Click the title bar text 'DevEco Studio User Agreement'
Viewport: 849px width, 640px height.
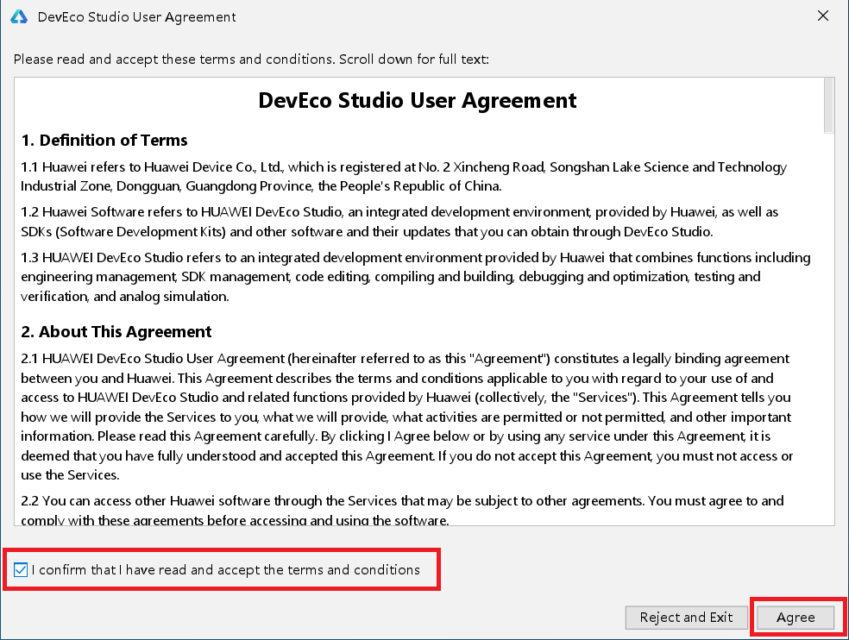pyautogui.click(x=137, y=17)
